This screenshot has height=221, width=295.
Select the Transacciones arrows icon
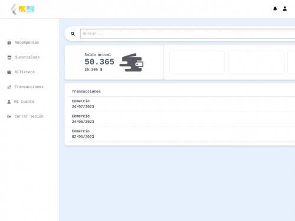(x=9, y=87)
